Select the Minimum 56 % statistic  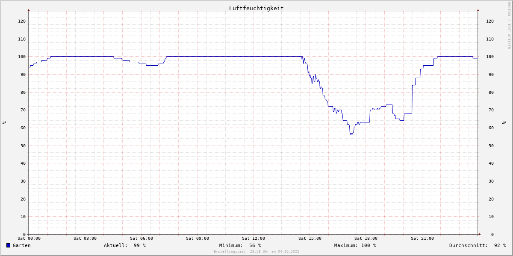240,245
